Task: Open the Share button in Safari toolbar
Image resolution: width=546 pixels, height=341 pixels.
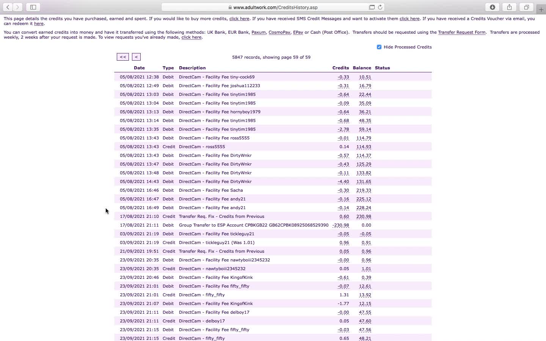Action: click(x=510, y=7)
